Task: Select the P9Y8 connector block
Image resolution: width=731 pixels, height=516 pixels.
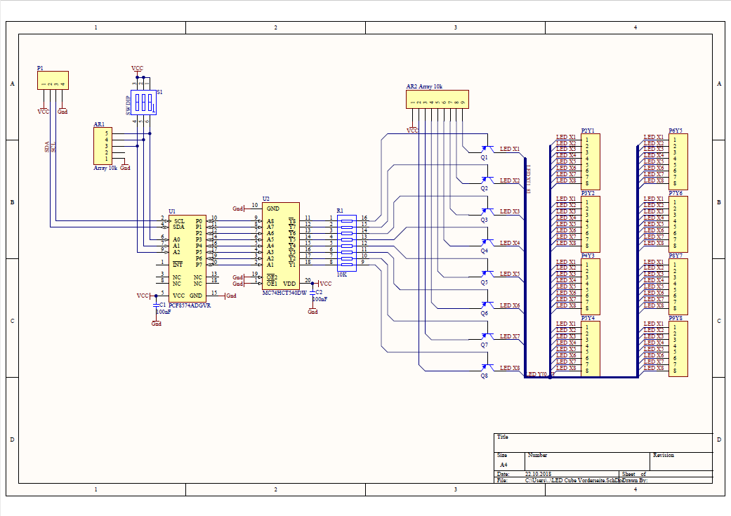Action: pyautogui.click(x=678, y=349)
